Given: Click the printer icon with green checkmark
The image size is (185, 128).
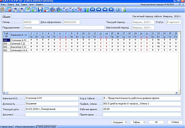Looking at the screenshot, I should click(x=21, y=9).
